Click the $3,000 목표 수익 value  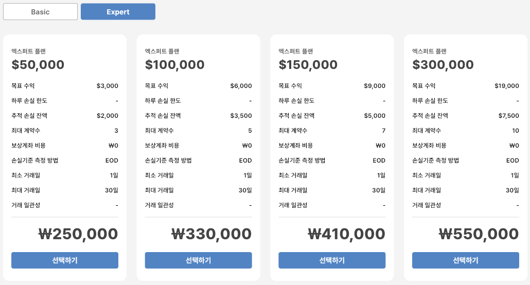(x=107, y=86)
